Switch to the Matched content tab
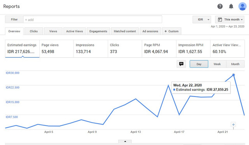This screenshot has width=249, height=145. [x=125, y=31]
